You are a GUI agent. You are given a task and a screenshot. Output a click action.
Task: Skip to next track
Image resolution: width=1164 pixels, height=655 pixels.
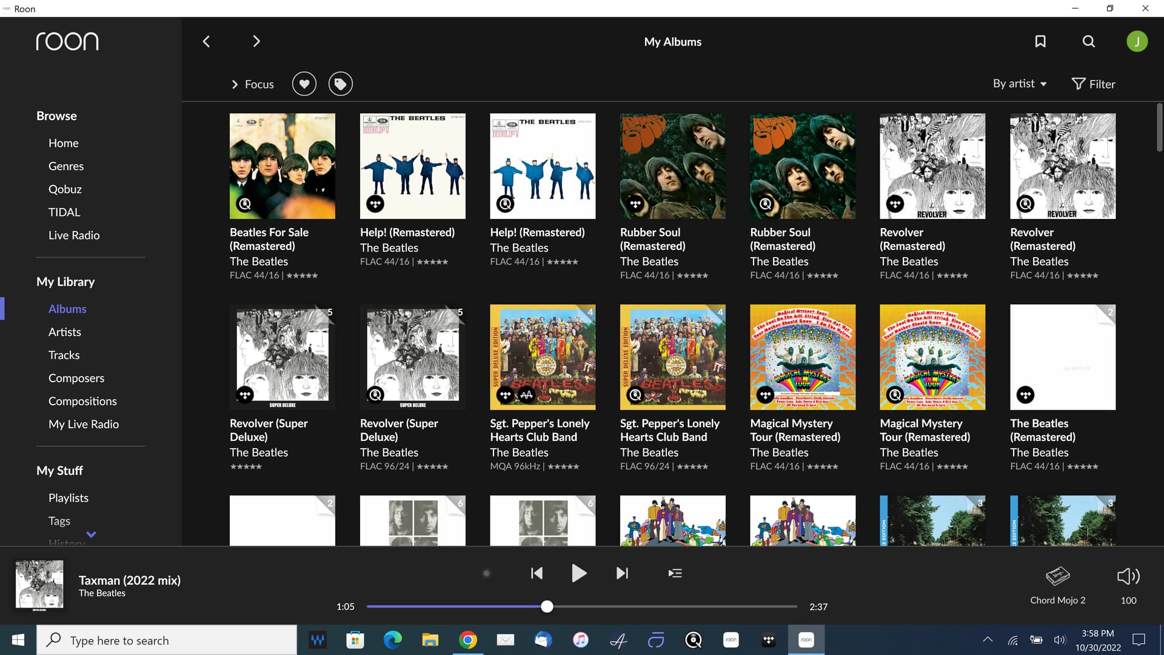[x=622, y=573]
